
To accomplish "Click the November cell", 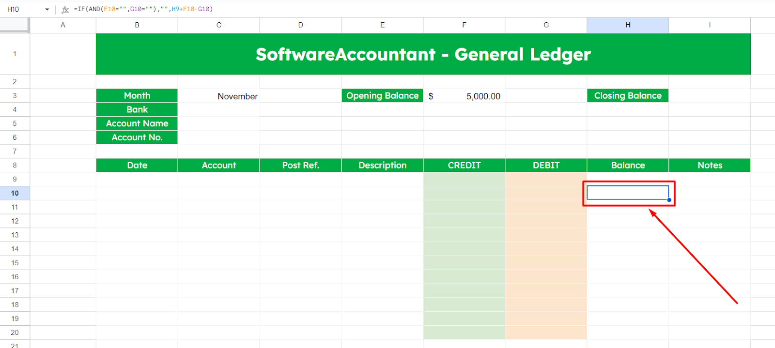I will [x=219, y=96].
